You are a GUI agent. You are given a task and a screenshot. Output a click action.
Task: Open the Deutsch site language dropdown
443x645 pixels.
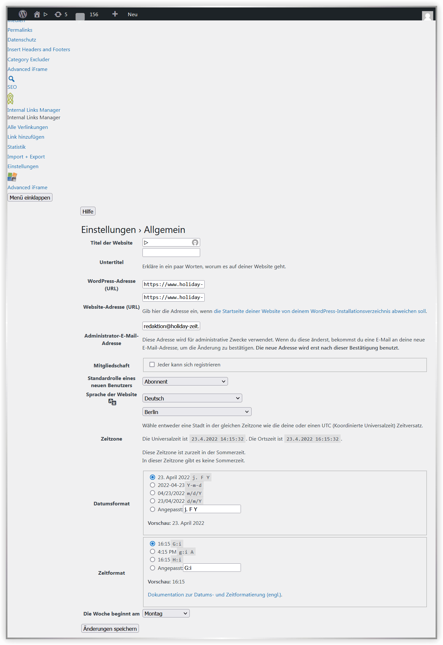coord(192,398)
